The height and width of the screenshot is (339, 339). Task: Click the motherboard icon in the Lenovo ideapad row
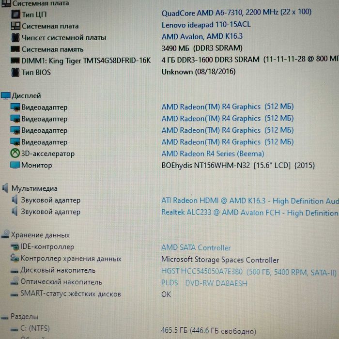(x=15, y=26)
